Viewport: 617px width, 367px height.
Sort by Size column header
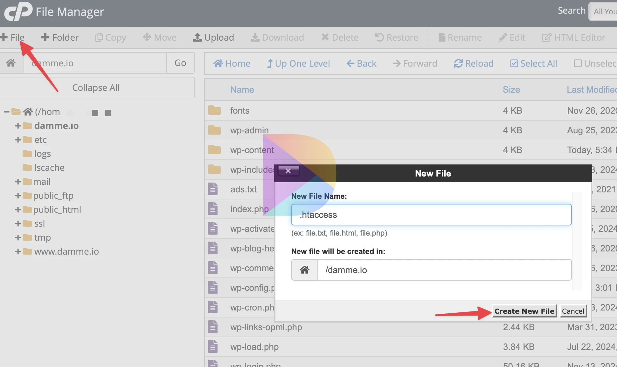(x=511, y=90)
